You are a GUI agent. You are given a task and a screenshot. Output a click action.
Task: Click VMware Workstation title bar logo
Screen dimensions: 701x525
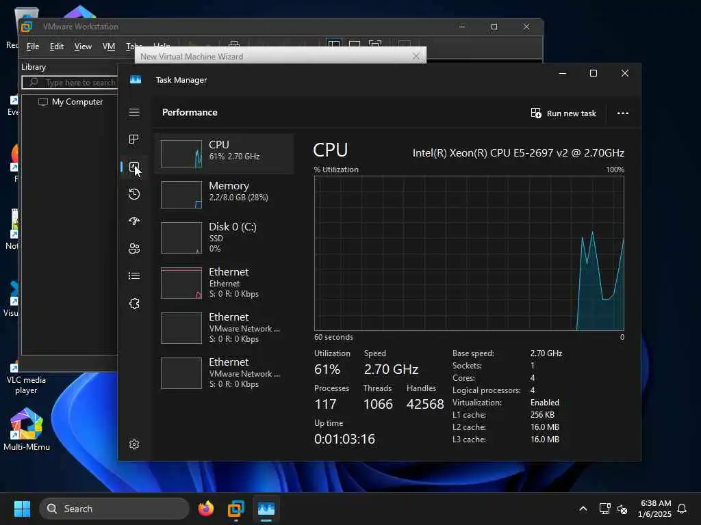click(27, 27)
